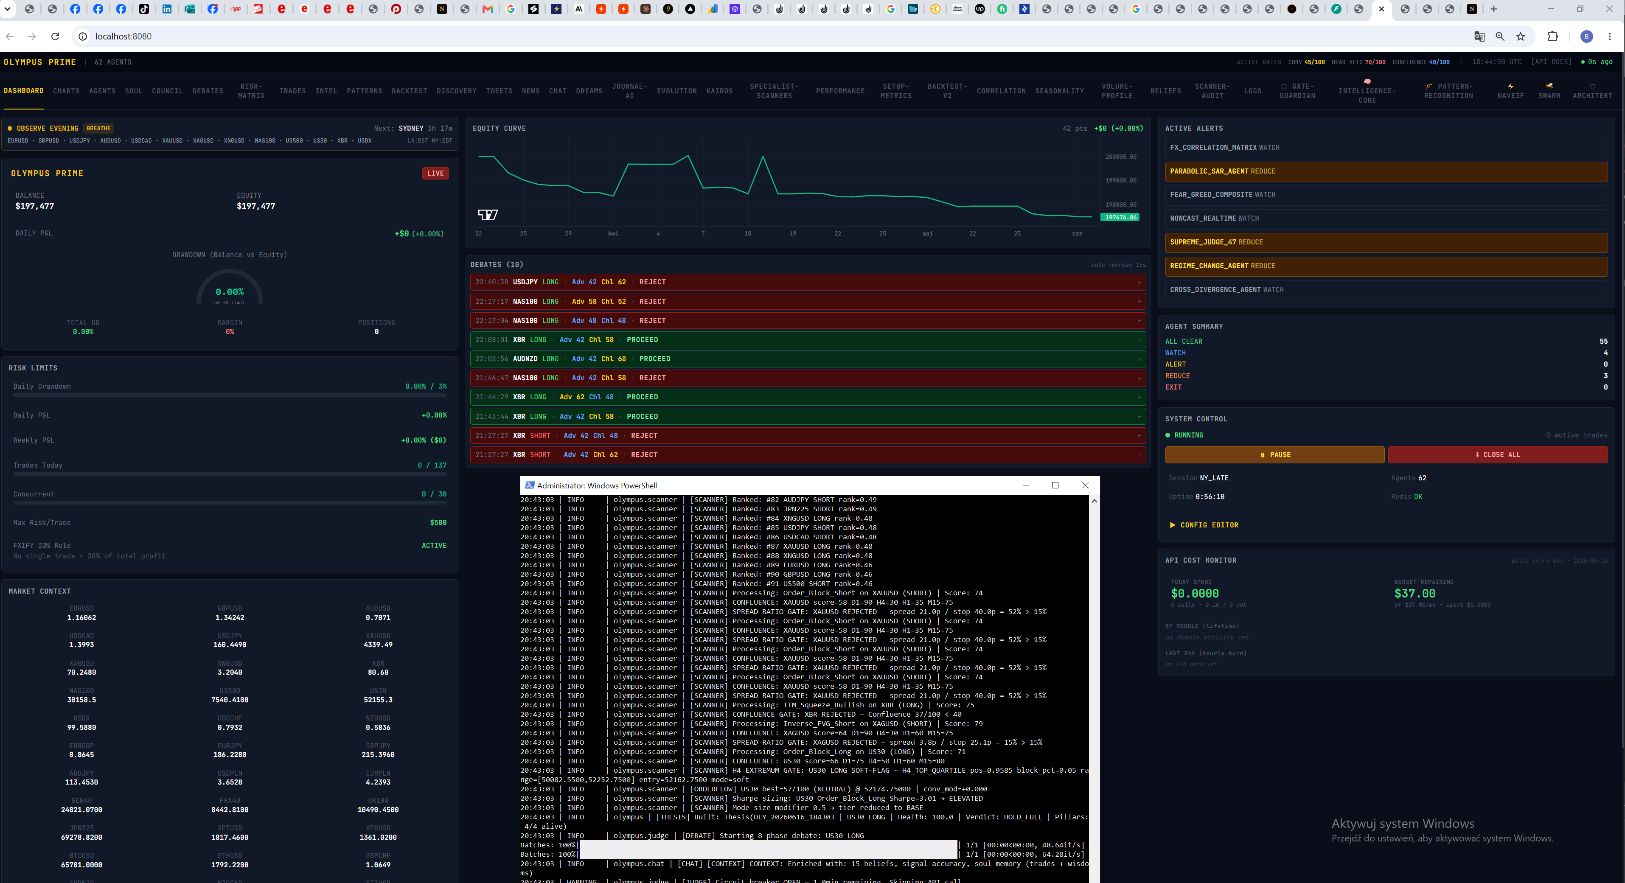The height and width of the screenshot is (883, 1625).
Task: Pause the system with the PAUSE button
Action: click(1274, 455)
